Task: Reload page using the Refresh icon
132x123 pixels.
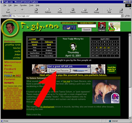Action: tap(48, 9)
